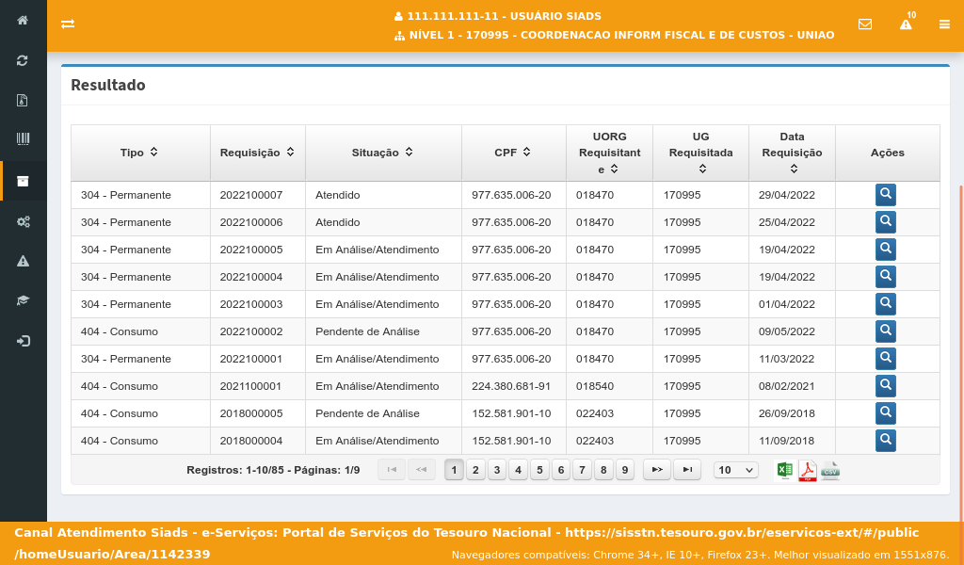Open the rows-per-page dropdown showing 10

(735, 470)
